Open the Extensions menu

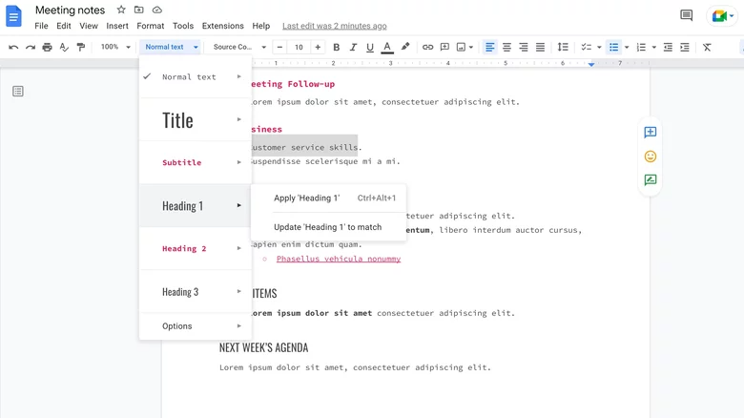coord(222,26)
